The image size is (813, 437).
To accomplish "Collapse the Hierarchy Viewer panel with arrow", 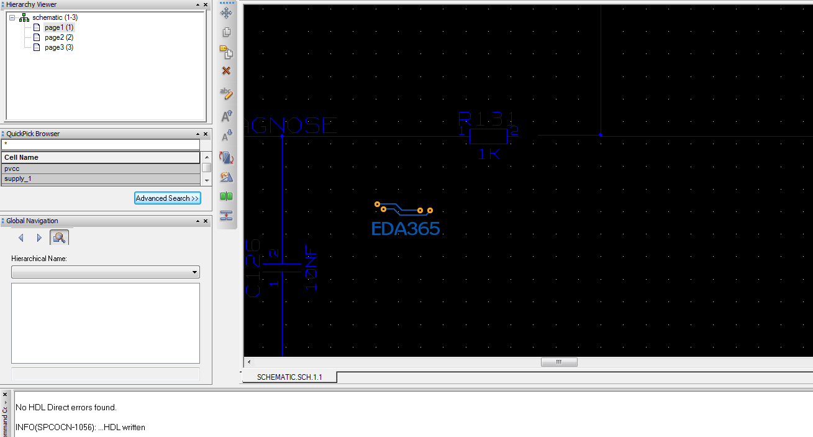I will pyautogui.click(x=197, y=4).
